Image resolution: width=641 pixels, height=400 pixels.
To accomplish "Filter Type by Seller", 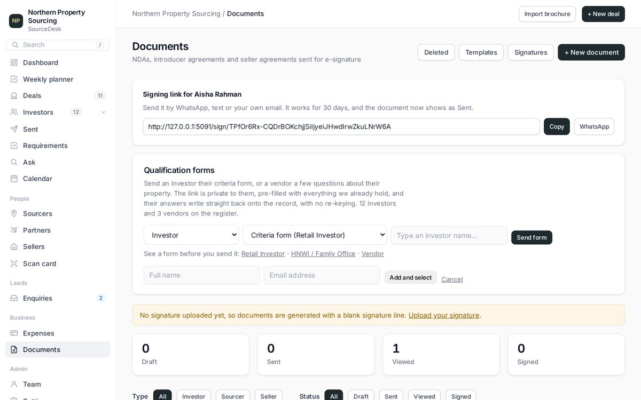I will click(x=269, y=396).
